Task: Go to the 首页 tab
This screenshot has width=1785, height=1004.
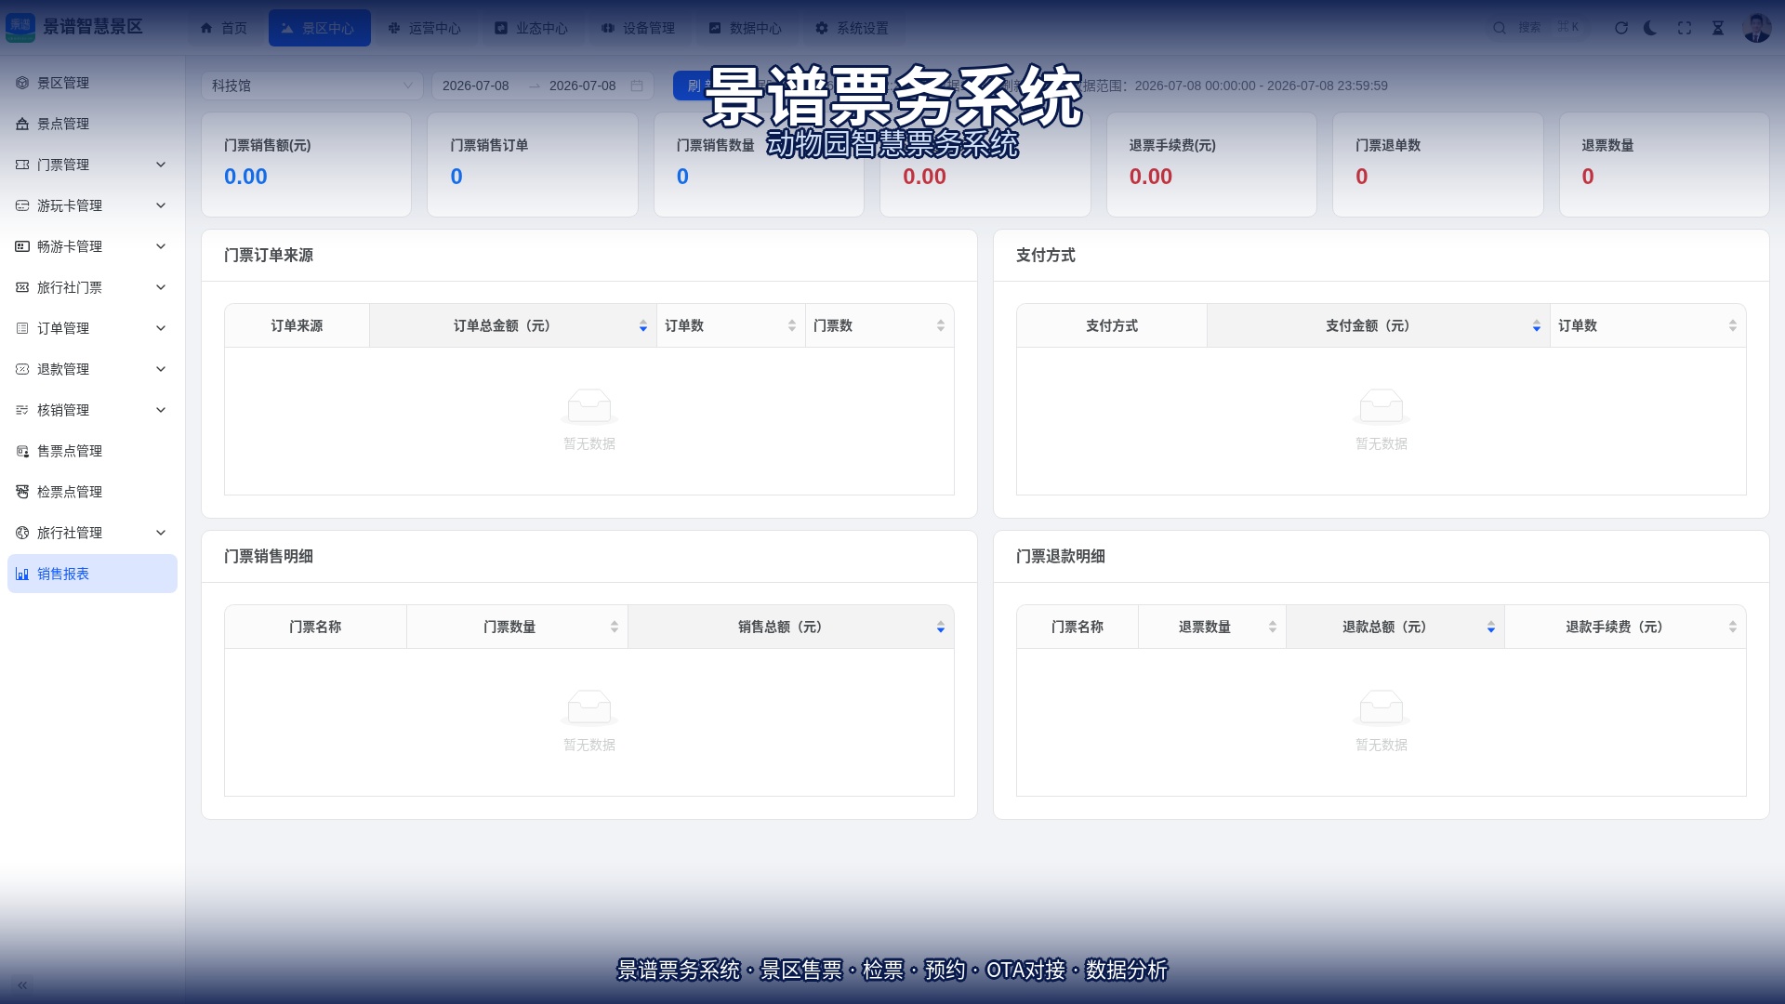Action: click(224, 28)
